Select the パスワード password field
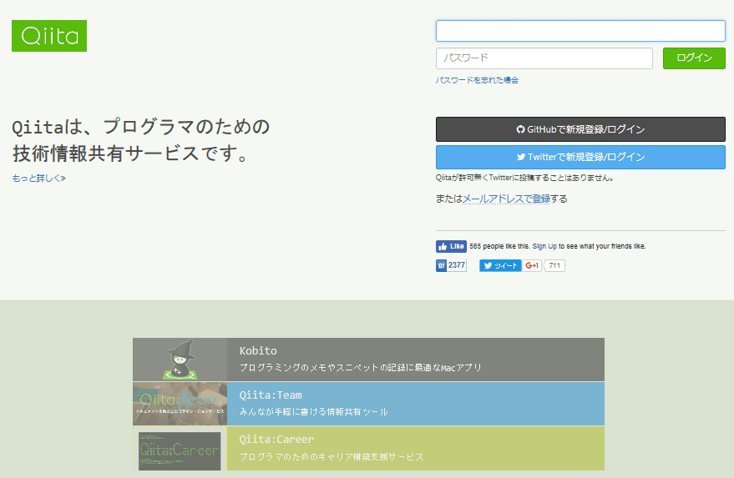The image size is (734, 478). 544,58
